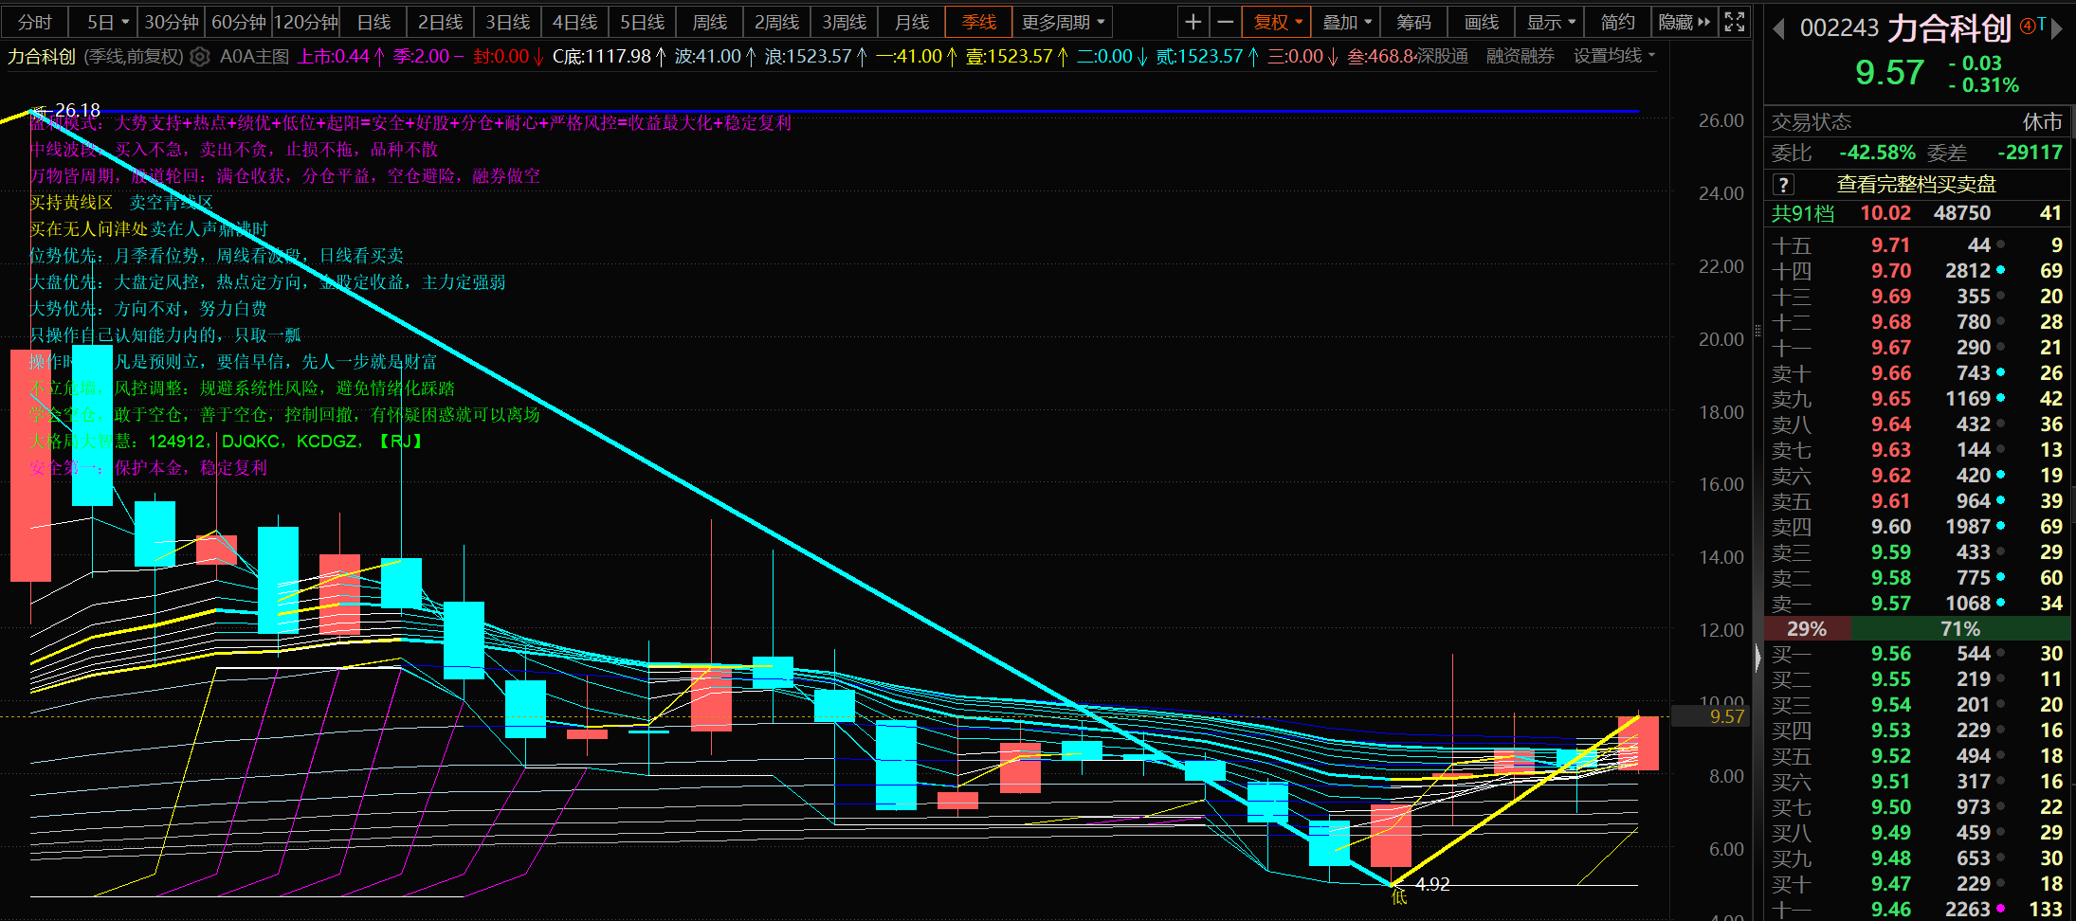Toggle the 筹码 chip distribution panel
The height and width of the screenshot is (921, 2076).
(x=1413, y=22)
